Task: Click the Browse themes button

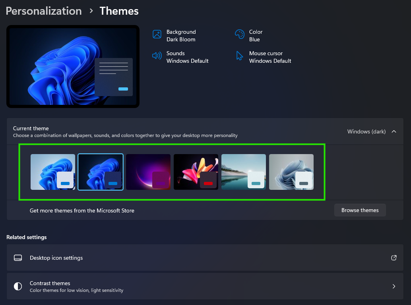Action: [x=360, y=210]
